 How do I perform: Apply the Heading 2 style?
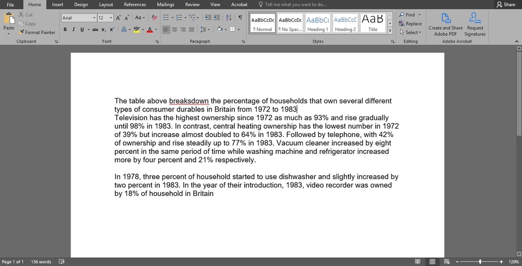pos(345,23)
